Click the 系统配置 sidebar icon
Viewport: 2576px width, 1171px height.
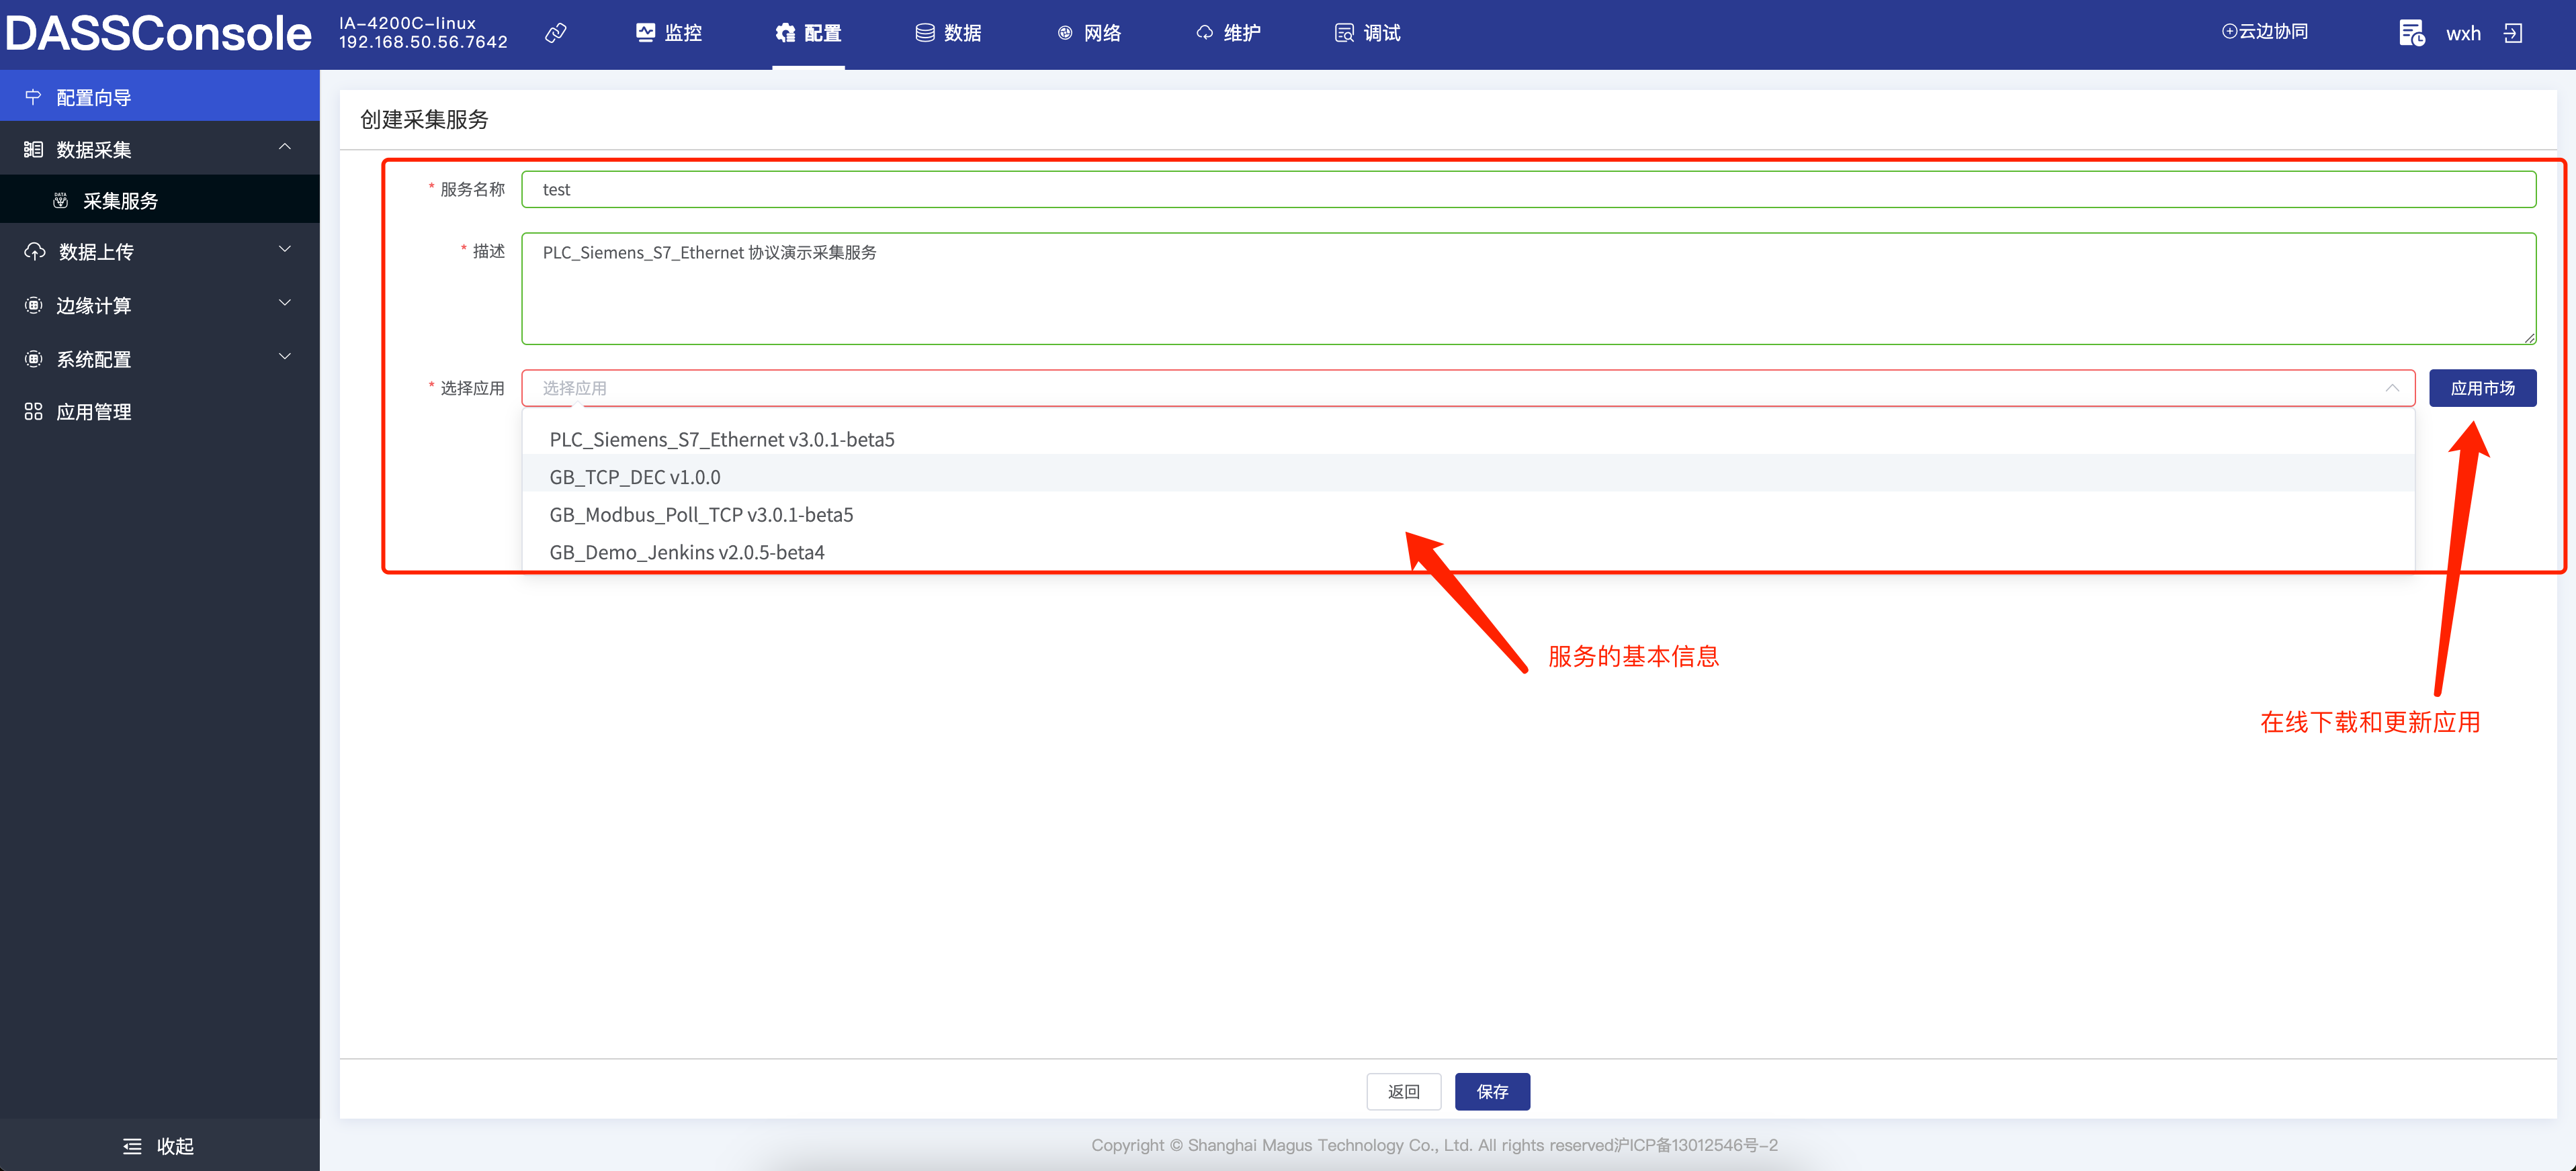pos(33,359)
